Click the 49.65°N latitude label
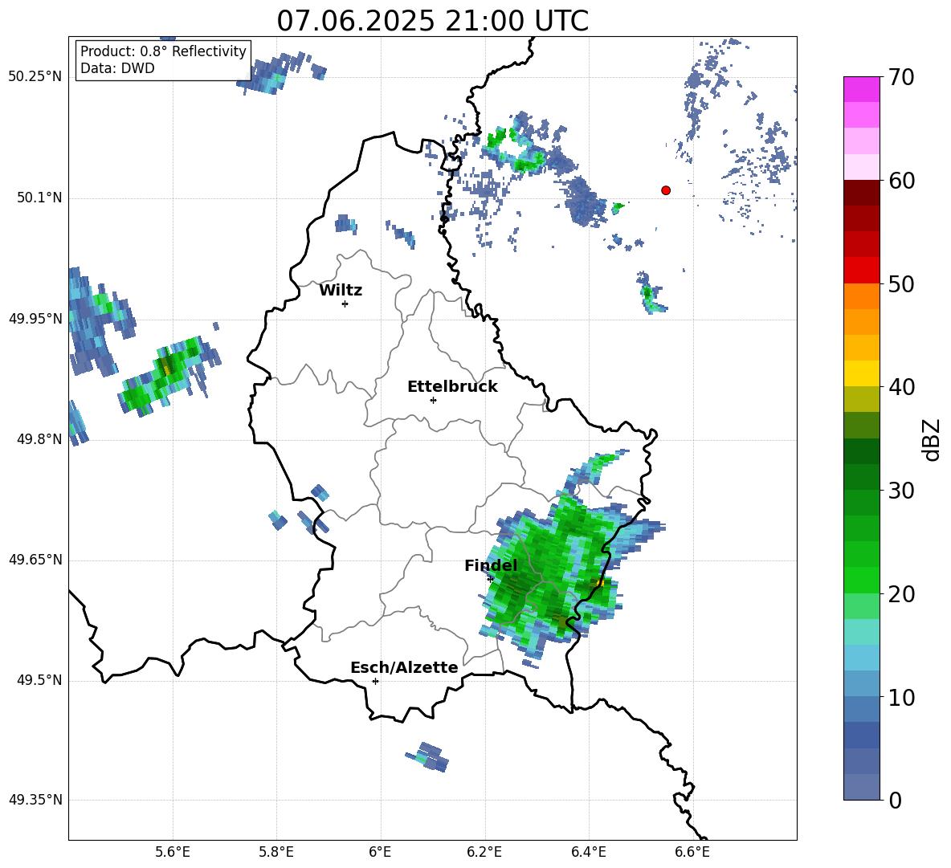This screenshot has width=951, height=868. click(x=35, y=559)
